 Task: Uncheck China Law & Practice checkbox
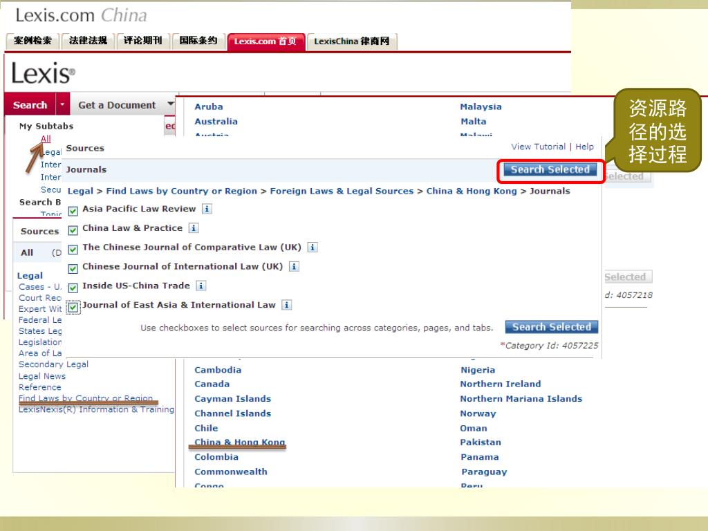pyautogui.click(x=73, y=230)
